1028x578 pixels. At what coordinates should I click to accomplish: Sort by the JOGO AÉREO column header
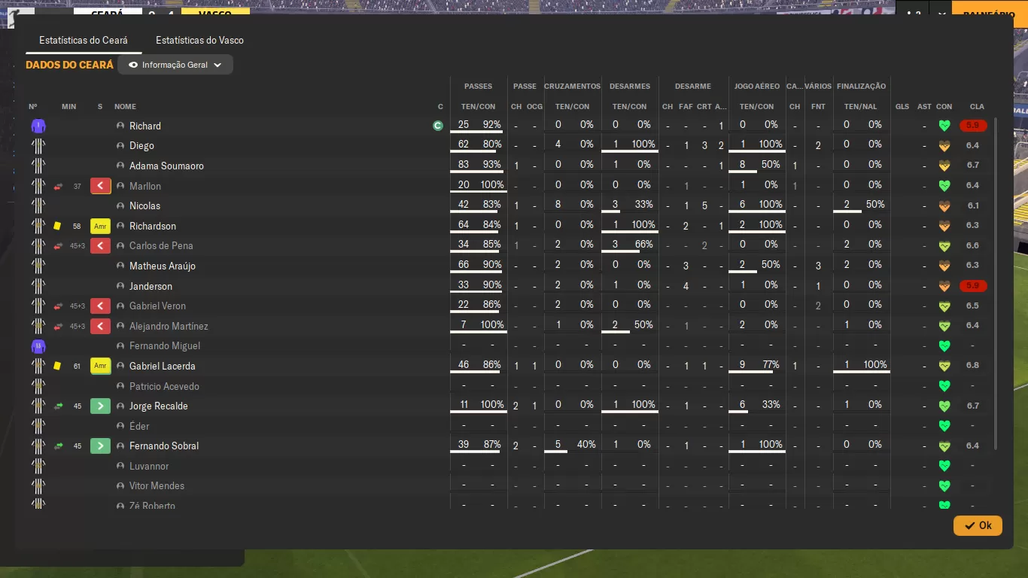point(756,87)
